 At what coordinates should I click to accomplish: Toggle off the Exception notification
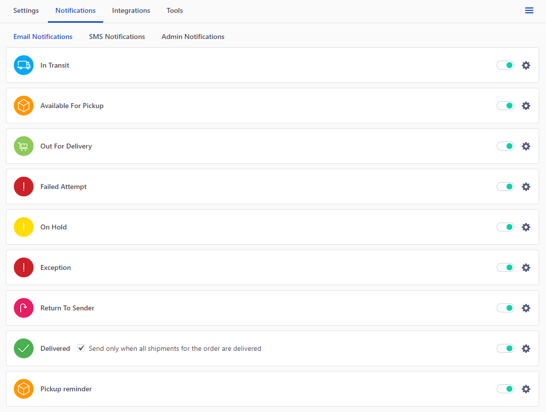click(x=505, y=267)
